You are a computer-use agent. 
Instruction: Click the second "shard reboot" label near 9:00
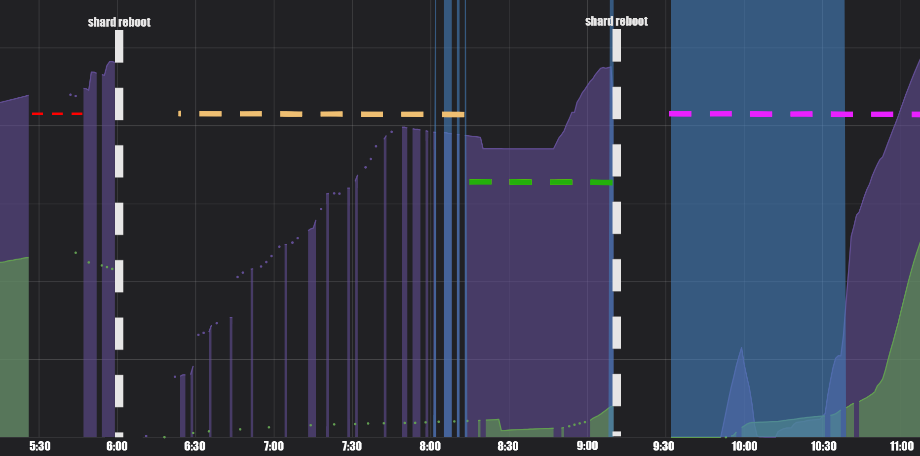[616, 21]
